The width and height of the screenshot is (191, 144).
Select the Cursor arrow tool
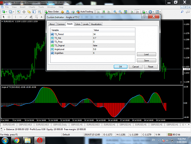coord(4,17)
